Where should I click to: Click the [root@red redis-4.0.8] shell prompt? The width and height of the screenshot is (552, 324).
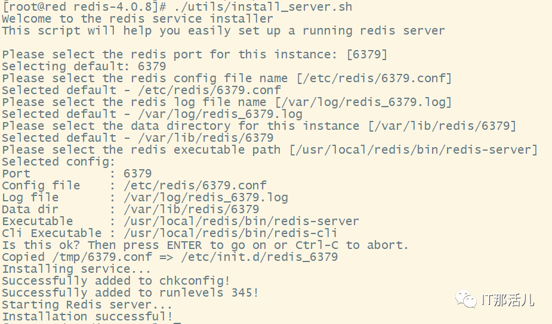click(x=85, y=7)
